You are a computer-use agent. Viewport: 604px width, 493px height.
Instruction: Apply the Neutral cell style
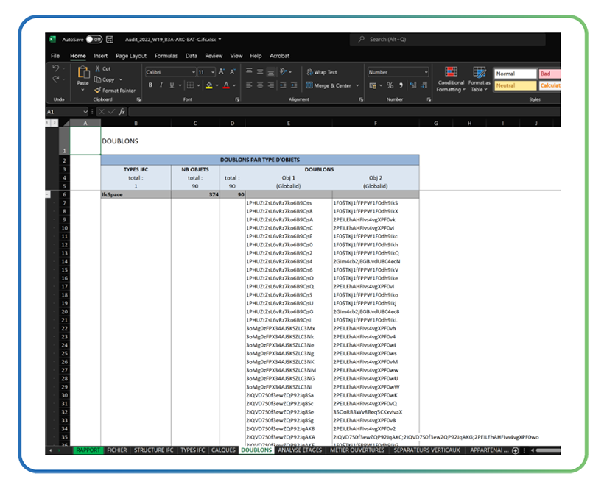tap(516, 85)
